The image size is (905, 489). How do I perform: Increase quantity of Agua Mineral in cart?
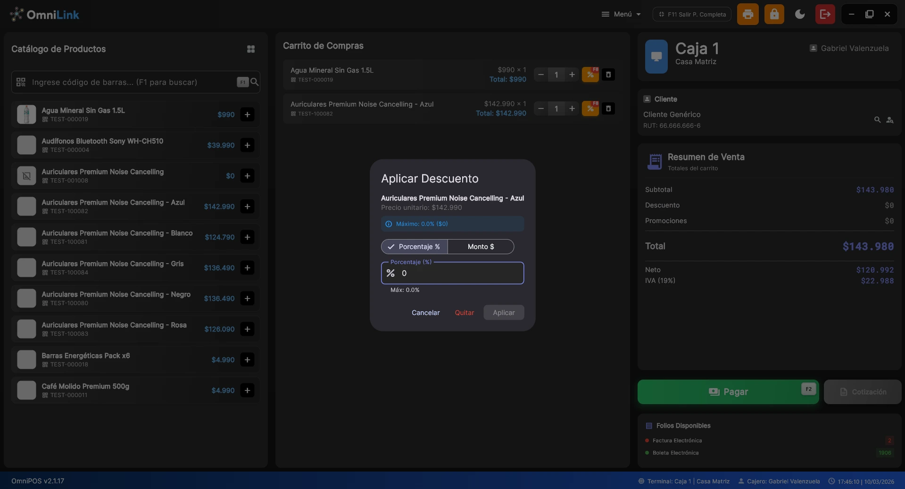(572, 75)
